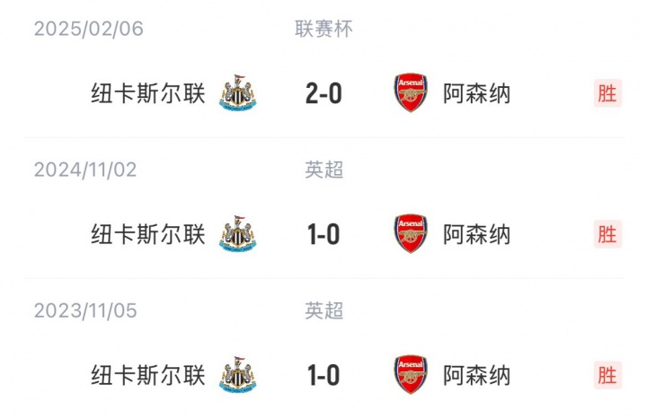Click Newcastle crest in 2023/11/05 match
The height and width of the screenshot is (419, 647).
tap(237, 374)
